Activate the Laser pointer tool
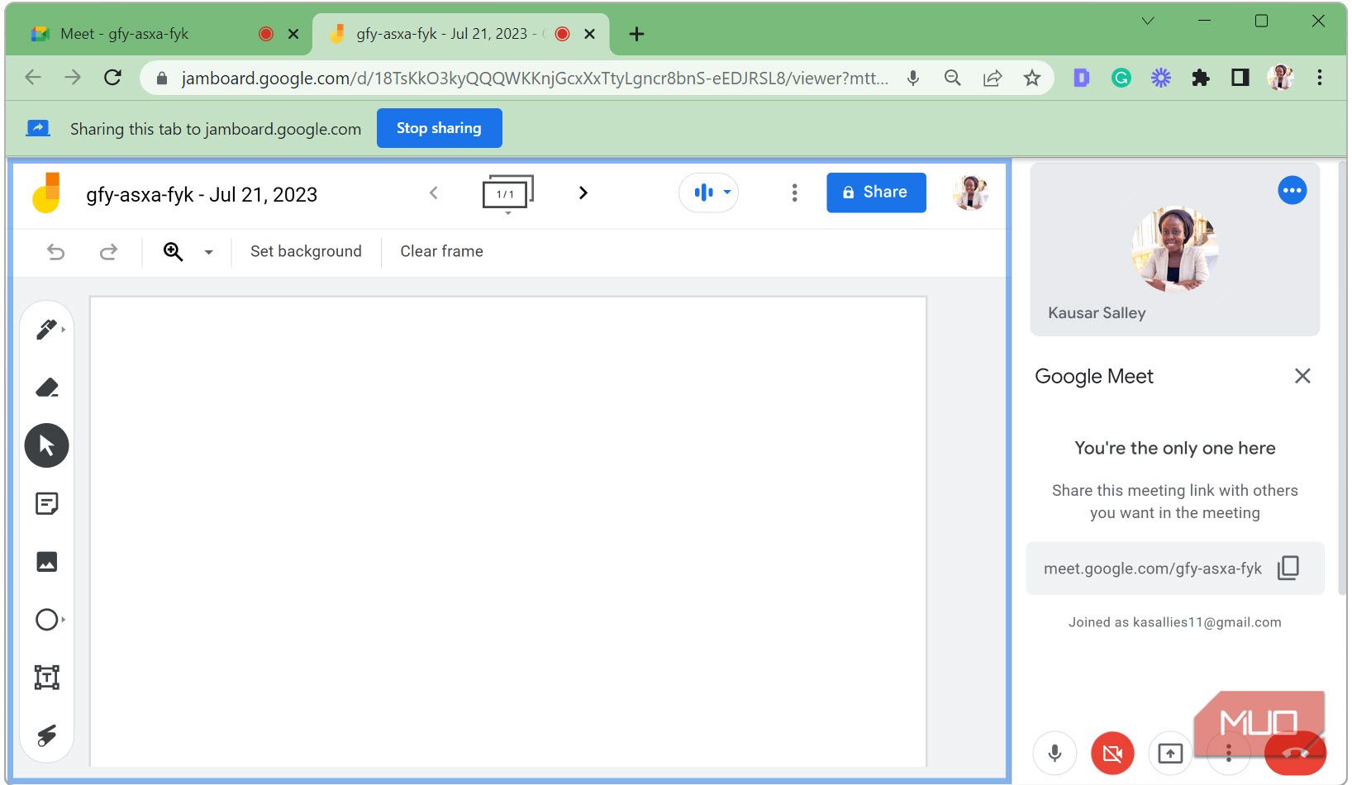This screenshot has width=1352, height=785. click(47, 735)
